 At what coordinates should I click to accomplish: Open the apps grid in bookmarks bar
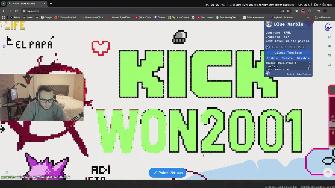coord(3,17)
